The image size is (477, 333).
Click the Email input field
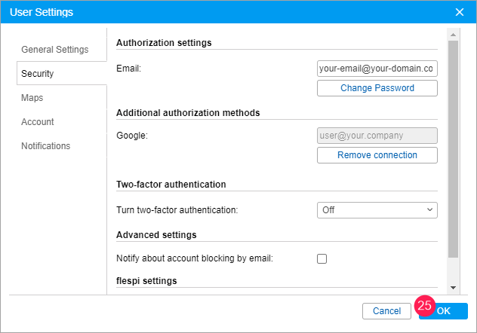click(377, 69)
